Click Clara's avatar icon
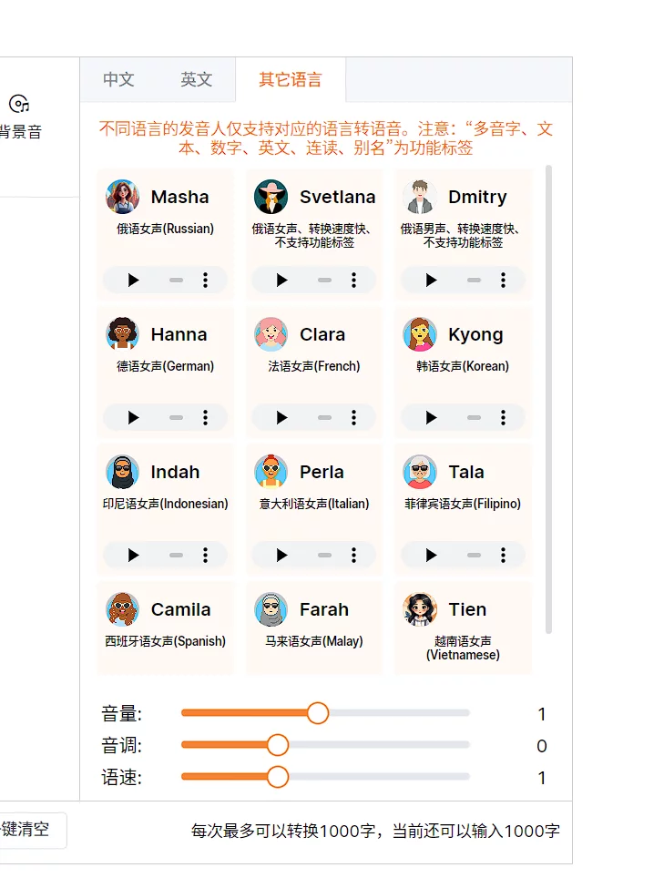This screenshot has width=664, height=878. [271, 334]
